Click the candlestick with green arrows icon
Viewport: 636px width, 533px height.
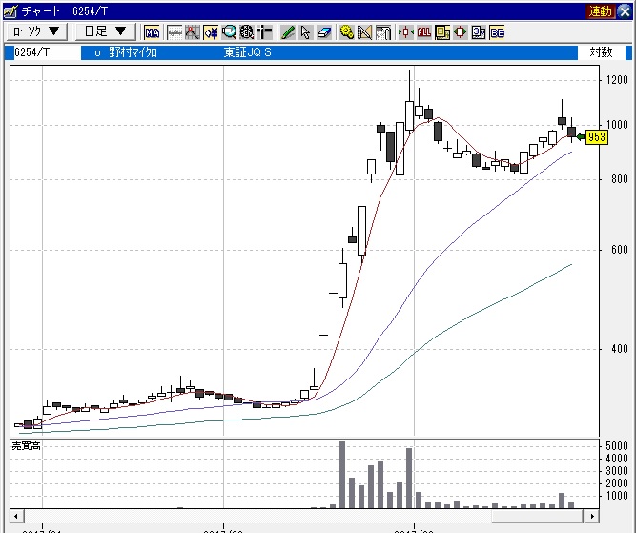405,32
